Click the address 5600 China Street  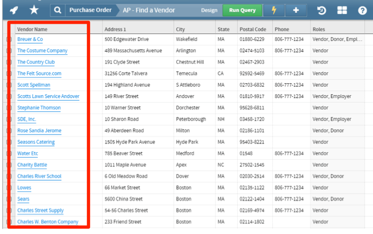pos(123,199)
